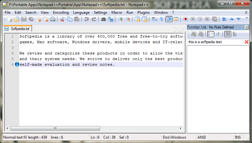This screenshot has height=143, width=252.
Task: Click the blue down-triangle toolbar icon
Action: coord(239,19)
